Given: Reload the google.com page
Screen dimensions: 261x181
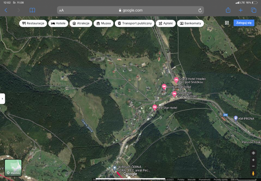Looking at the screenshot, I should tap(200, 10).
